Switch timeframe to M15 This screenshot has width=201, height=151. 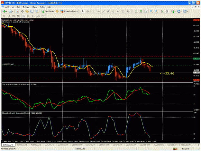tap(14, 16)
